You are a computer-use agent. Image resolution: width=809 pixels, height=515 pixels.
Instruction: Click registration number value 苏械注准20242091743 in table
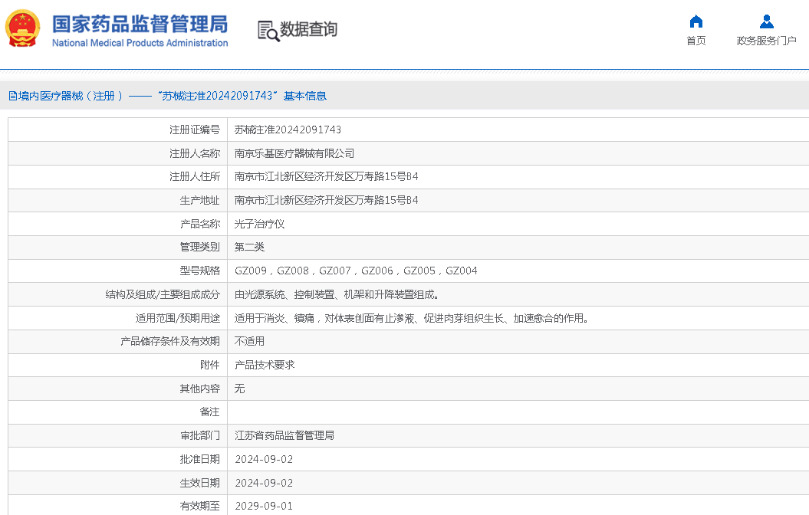288,130
